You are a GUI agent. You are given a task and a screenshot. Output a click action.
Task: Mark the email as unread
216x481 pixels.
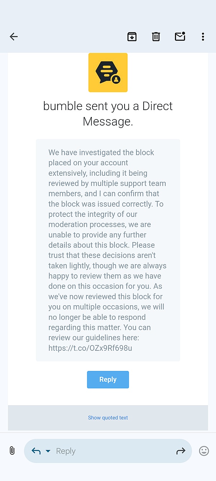180,36
